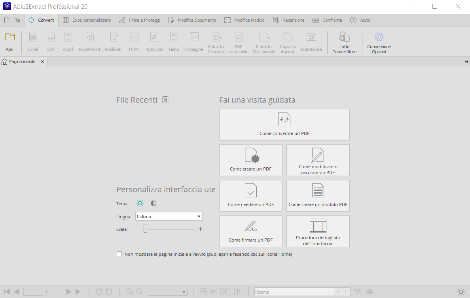Click Estratto Immagini tool
This screenshot has width=470, height=298.
coord(216,43)
